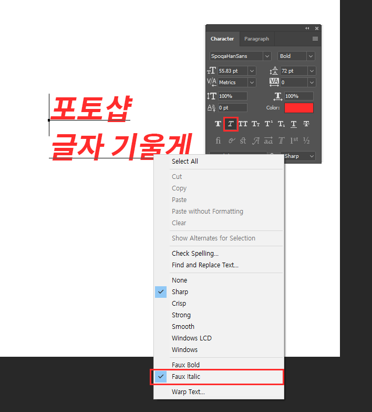Screen dimensions: 372x412
Task: Click the horizontal scale 100% field
Action: tap(299, 96)
